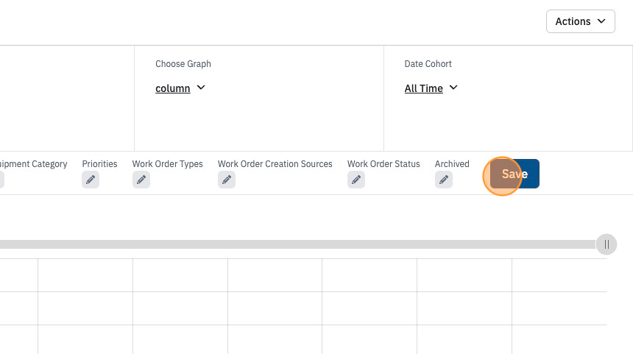Click inside the empty chart grid area
Image resolution: width=633 pixels, height=354 pixels.
coord(303,306)
